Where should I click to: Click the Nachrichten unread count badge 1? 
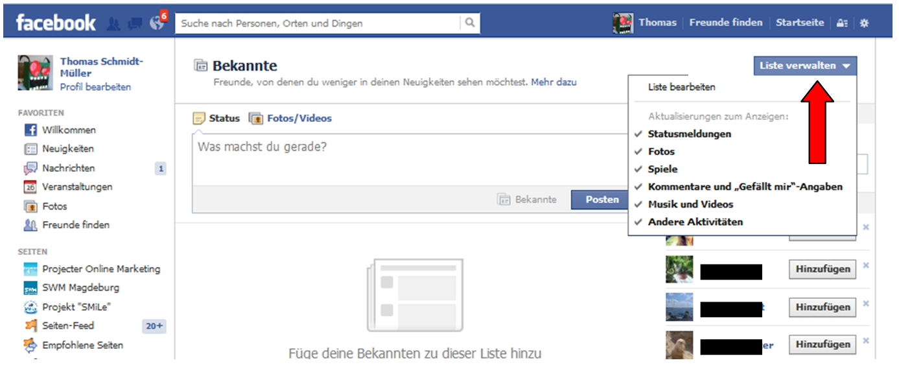[x=160, y=169]
